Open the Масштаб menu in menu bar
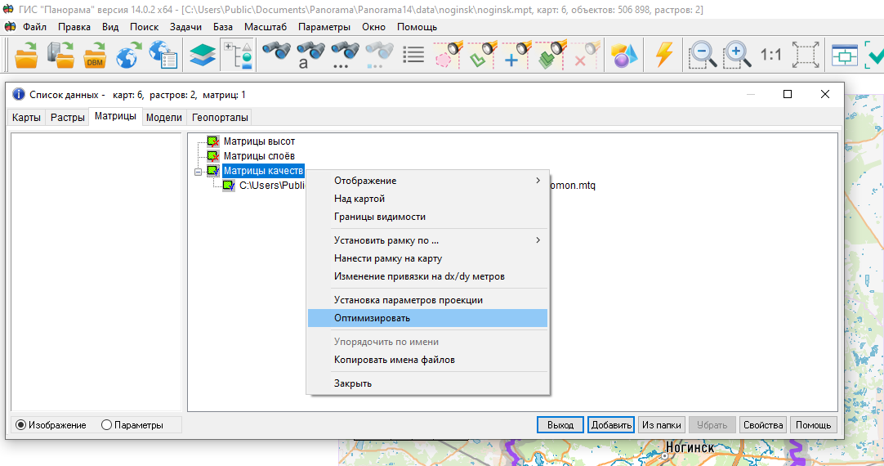The width and height of the screenshot is (884, 466). [x=265, y=27]
